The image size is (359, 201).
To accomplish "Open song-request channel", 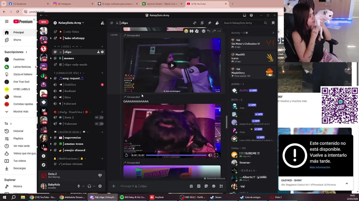I will click(79, 78).
